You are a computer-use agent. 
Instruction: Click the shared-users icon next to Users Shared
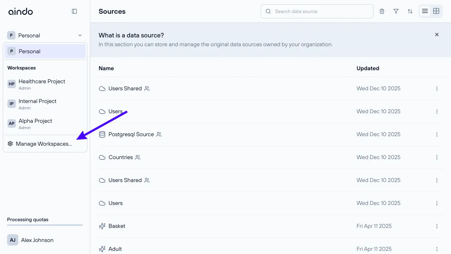pos(148,88)
